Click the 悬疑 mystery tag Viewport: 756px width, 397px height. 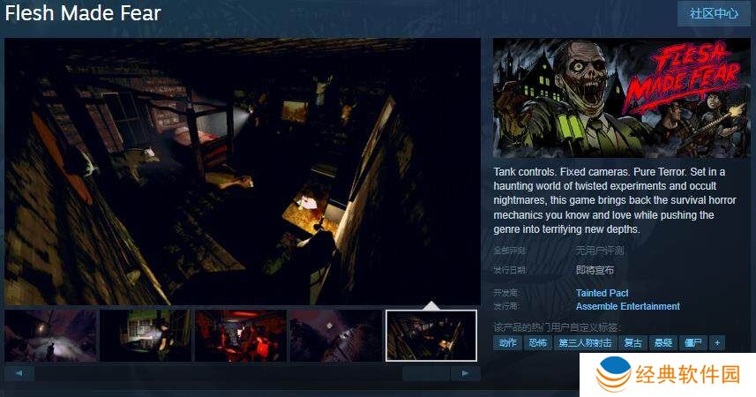662,342
